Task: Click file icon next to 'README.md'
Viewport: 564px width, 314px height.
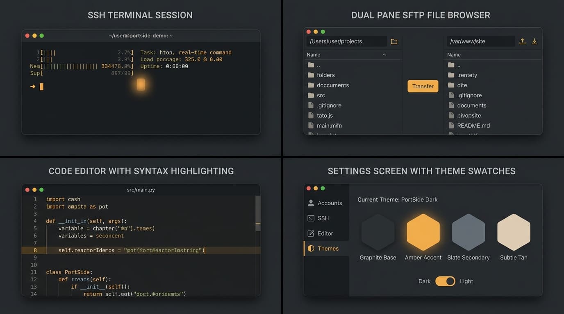Action: coord(451,126)
